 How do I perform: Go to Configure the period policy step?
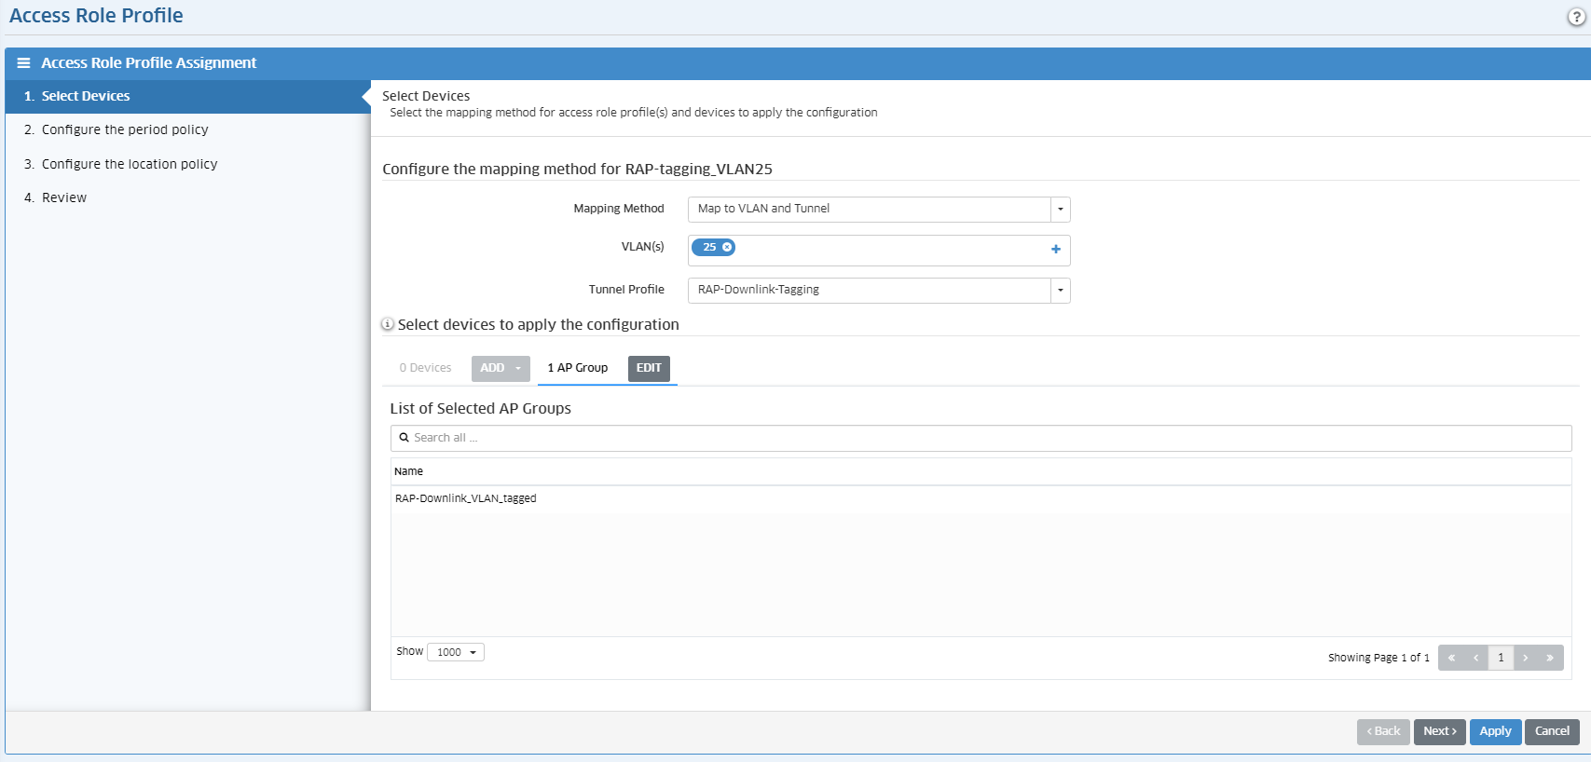click(125, 129)
